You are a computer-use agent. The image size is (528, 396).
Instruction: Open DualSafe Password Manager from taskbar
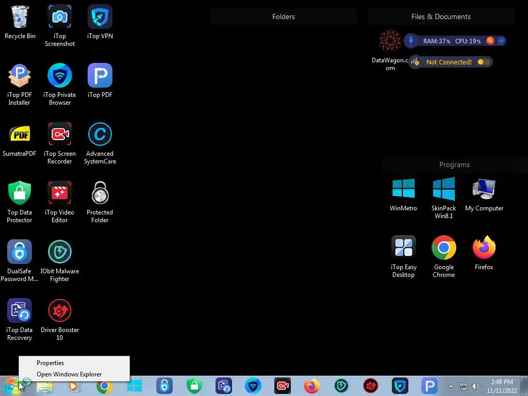coord(164,386)
